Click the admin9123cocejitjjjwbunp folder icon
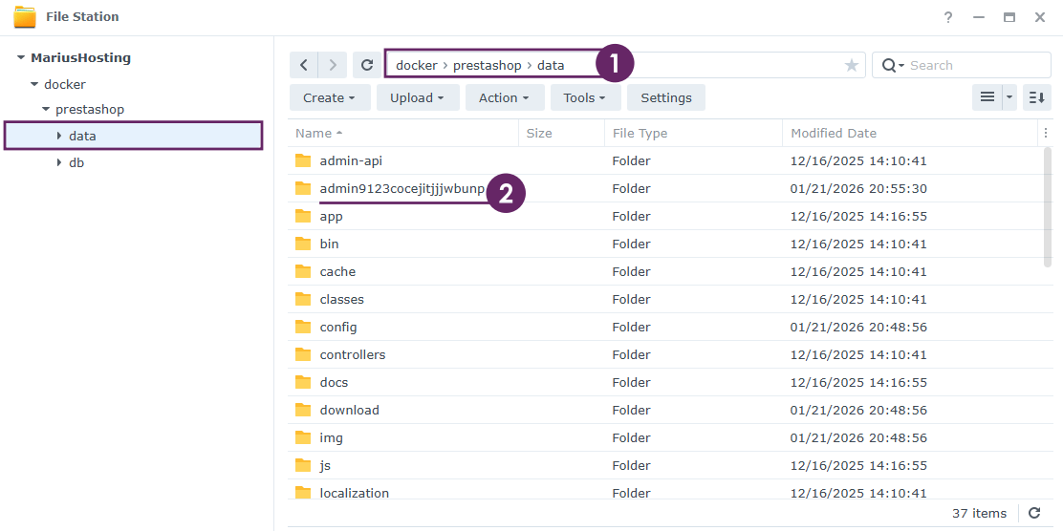 (x=302, y=188)
